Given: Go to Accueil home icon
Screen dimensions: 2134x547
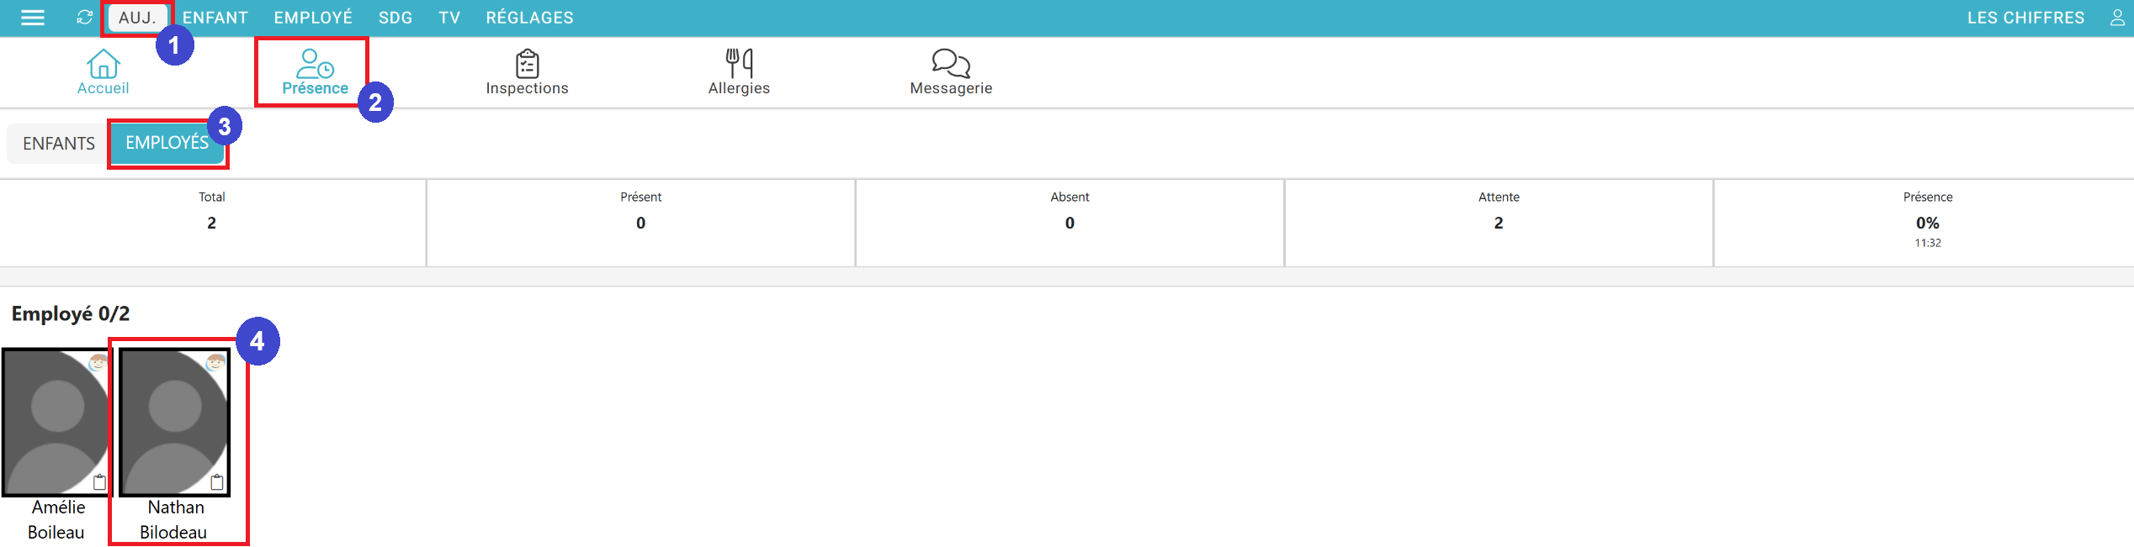Looking at the screenshot, I should (x=103, y=65).
